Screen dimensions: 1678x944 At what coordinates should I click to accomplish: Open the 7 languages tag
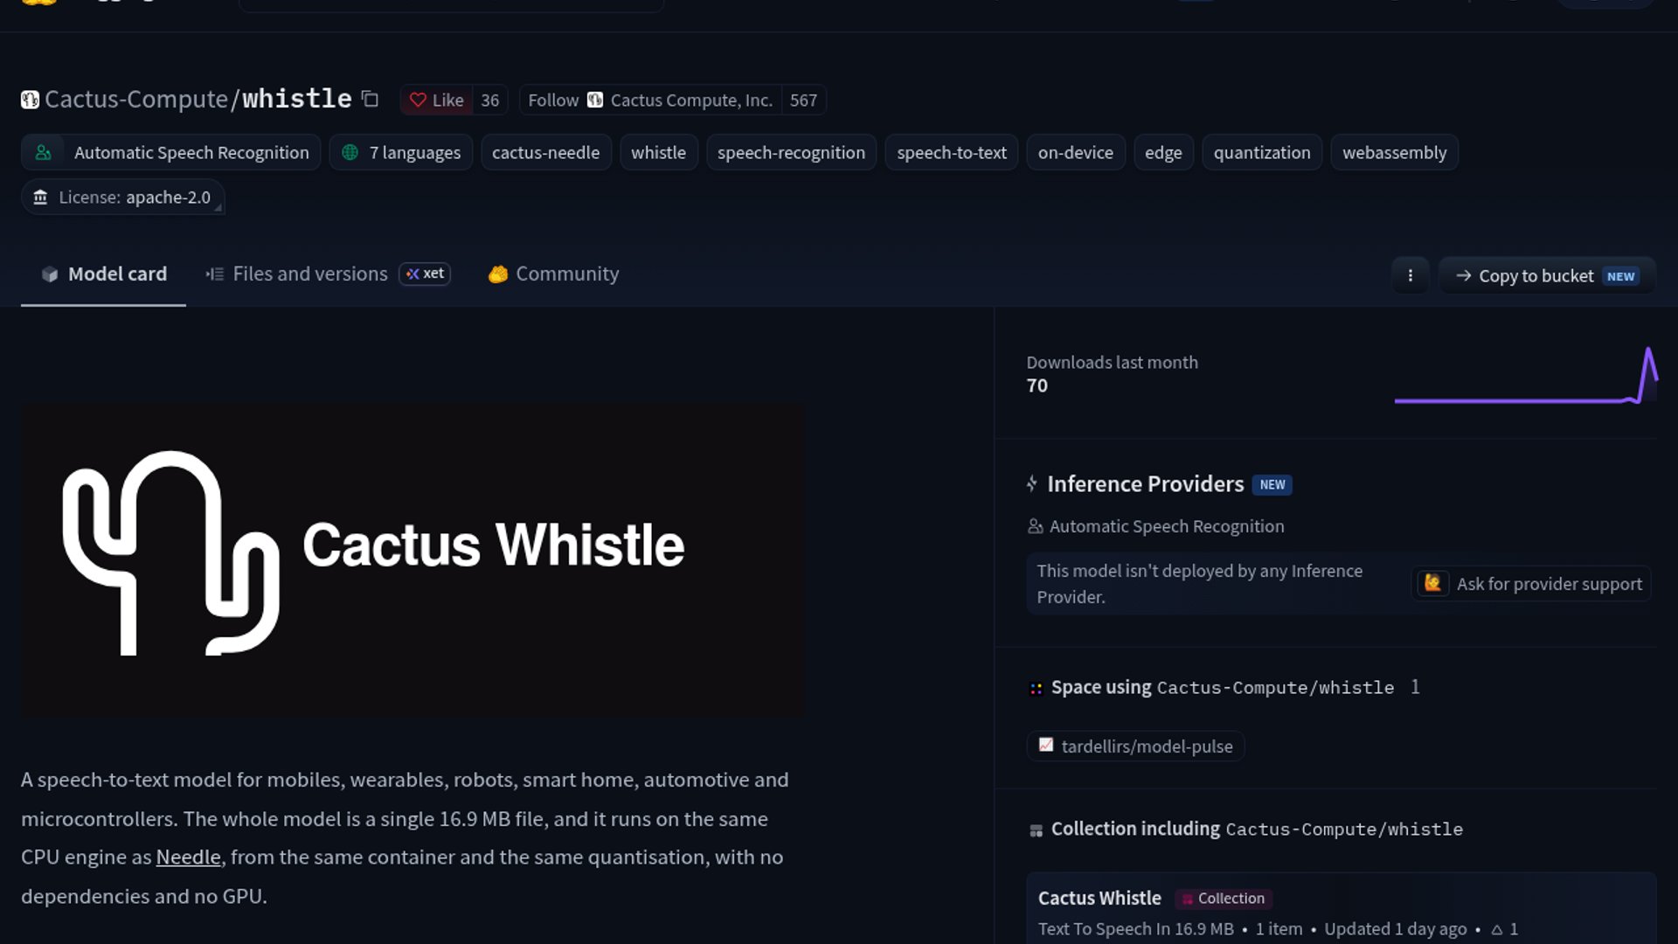[401, 152]
